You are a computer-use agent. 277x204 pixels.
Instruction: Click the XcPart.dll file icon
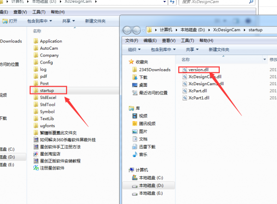[x=185, y=91]
